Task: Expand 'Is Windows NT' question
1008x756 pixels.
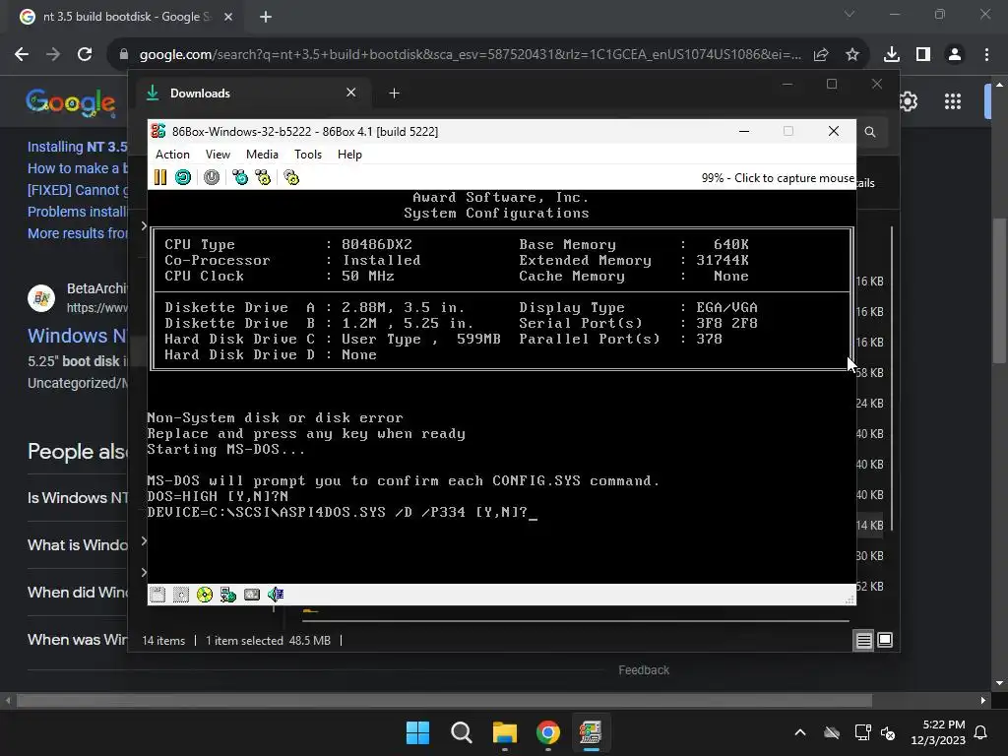Action: [77, 497]
